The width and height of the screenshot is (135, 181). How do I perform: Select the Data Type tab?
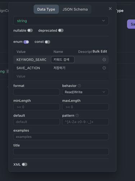tap(46, 9)
